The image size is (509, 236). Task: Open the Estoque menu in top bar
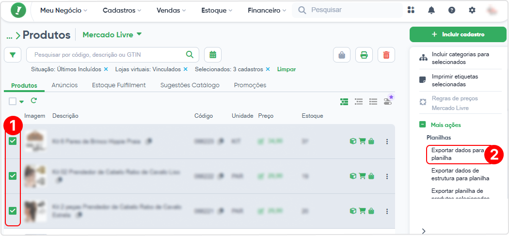point(217,10)
